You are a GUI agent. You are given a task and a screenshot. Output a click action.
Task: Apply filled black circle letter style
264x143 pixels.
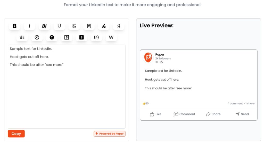point(52,37)
